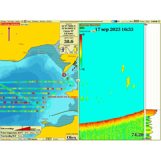Expand plot layers with forward arrows

pyautogui.click(x=43, y=139)
